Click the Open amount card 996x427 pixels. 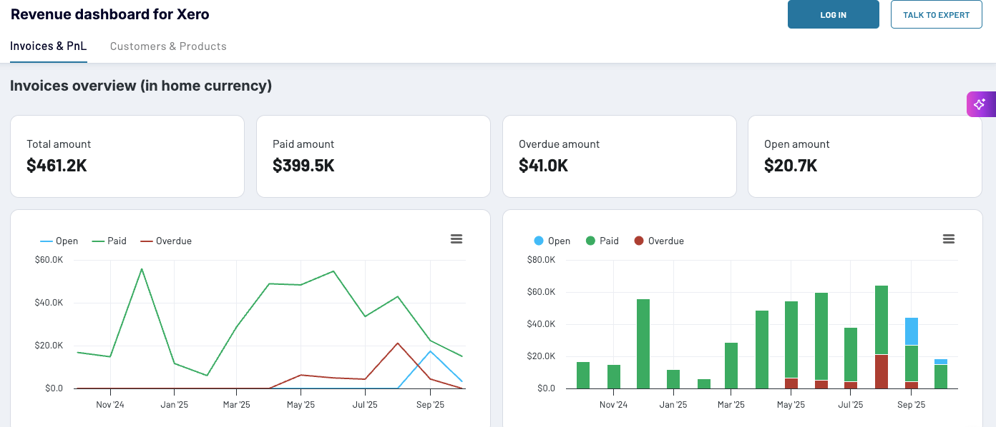(x=864, y=156)
